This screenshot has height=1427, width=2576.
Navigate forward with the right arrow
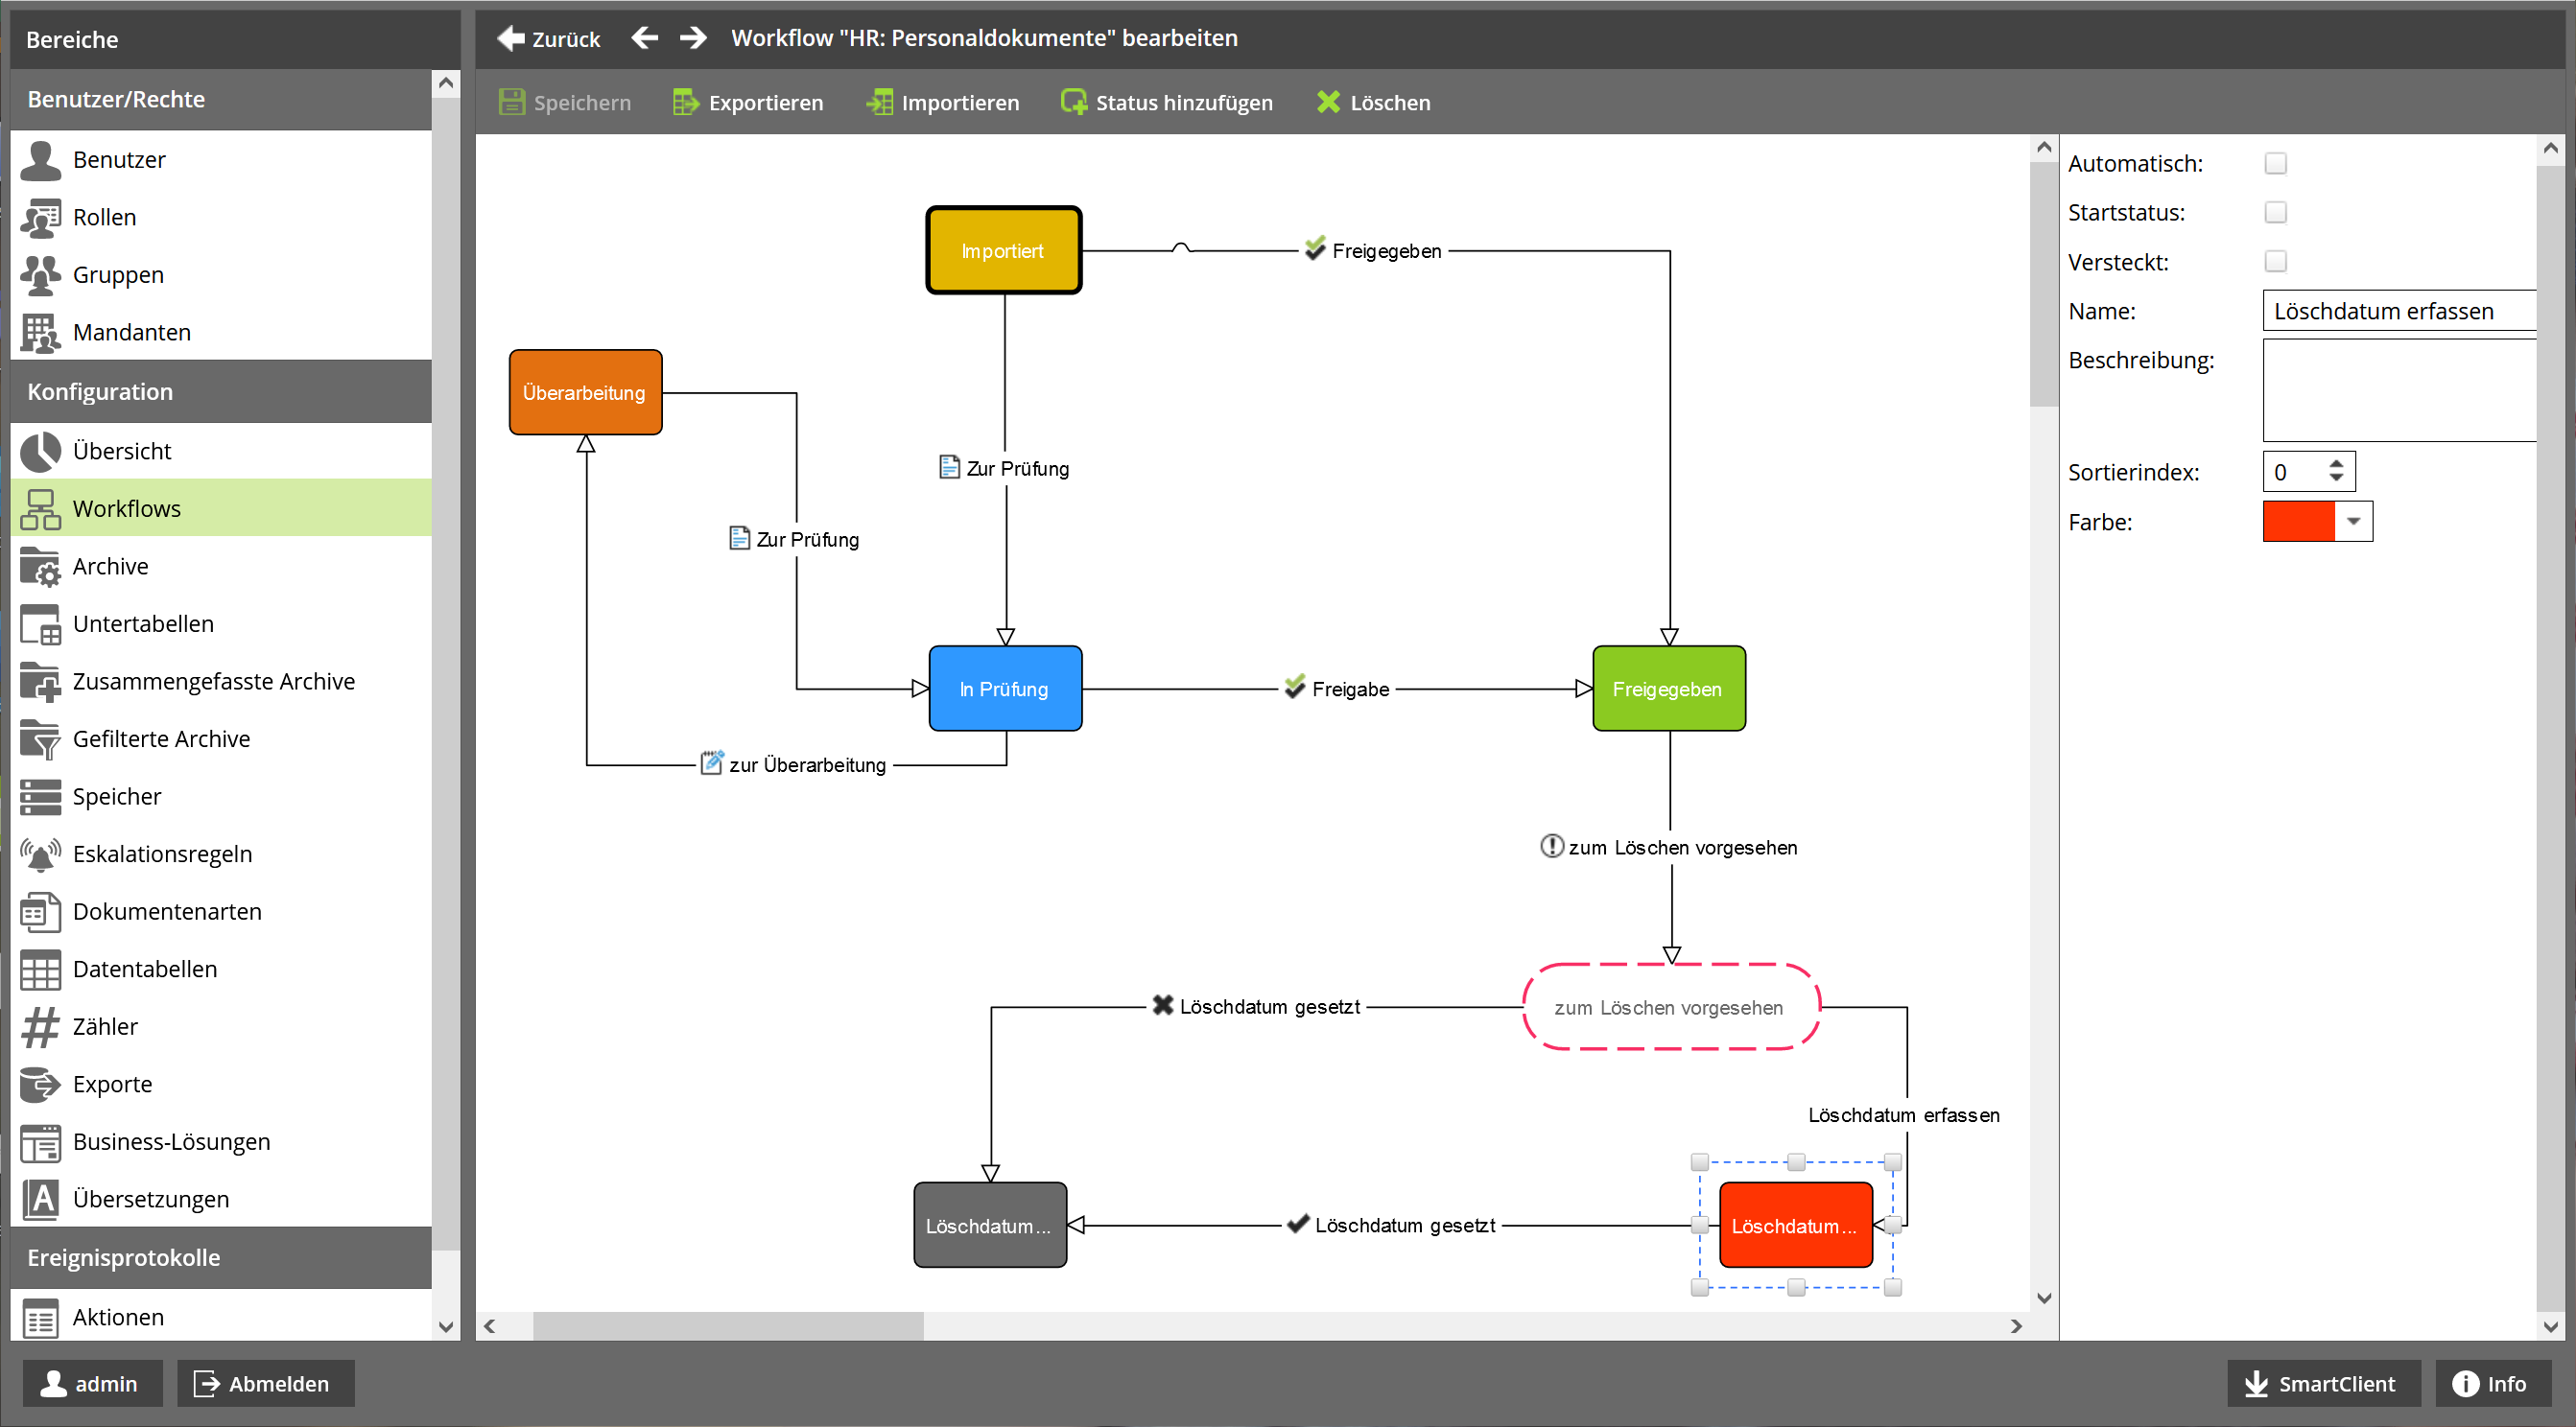(693, 38)
